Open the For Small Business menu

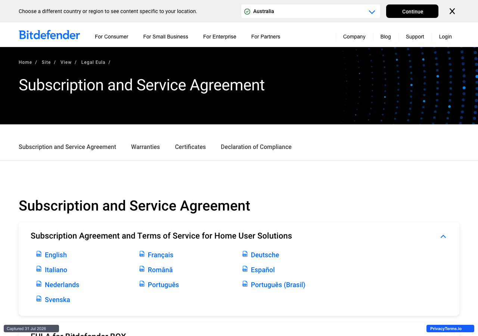click(166, 37)
